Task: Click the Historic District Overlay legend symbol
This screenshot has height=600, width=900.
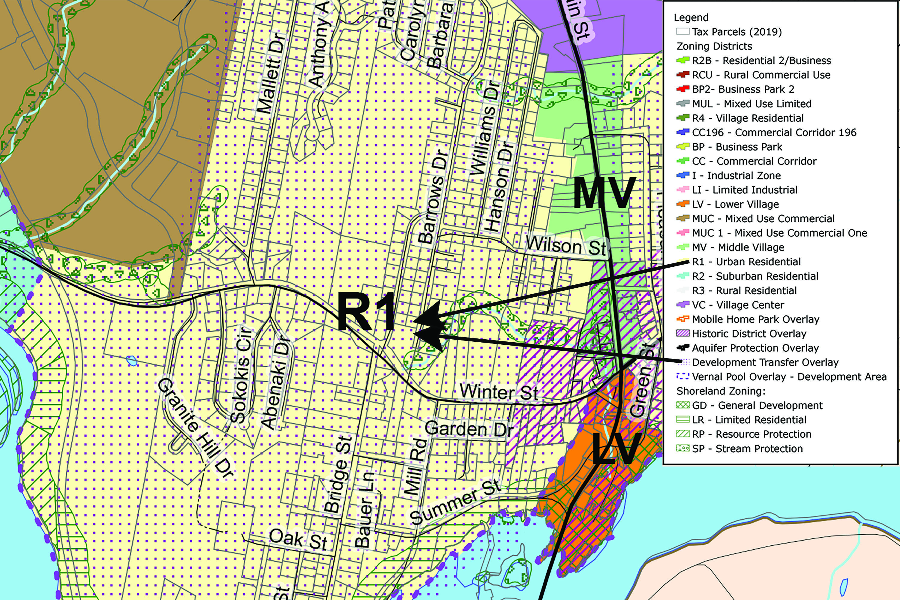Action: 683,334
